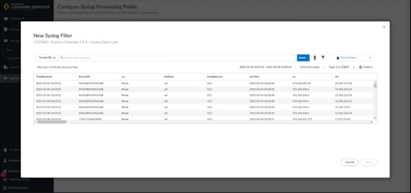
Task: Go to next page of results
Action: 353,67
